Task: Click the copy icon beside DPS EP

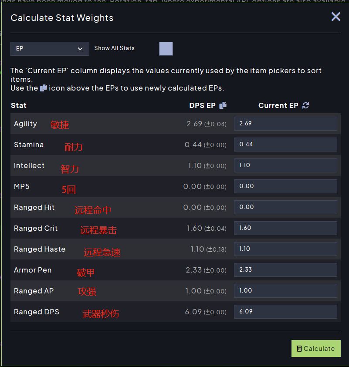Action: click(x=223, y=105)
